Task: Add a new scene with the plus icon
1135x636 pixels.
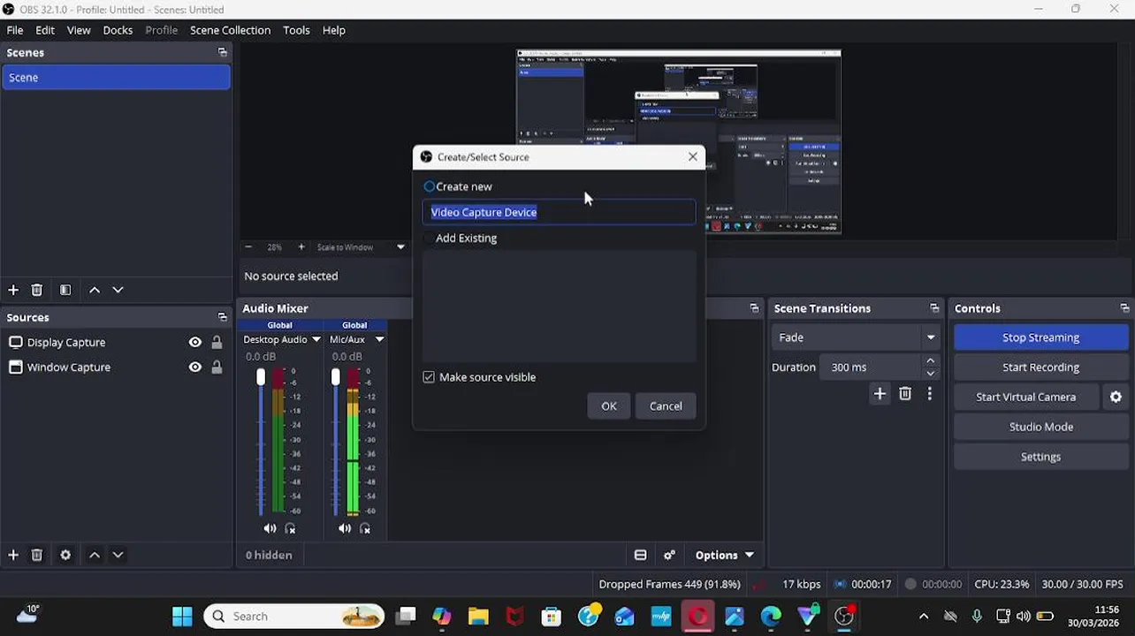Action: pyautogui.click(x=13, y=290)
